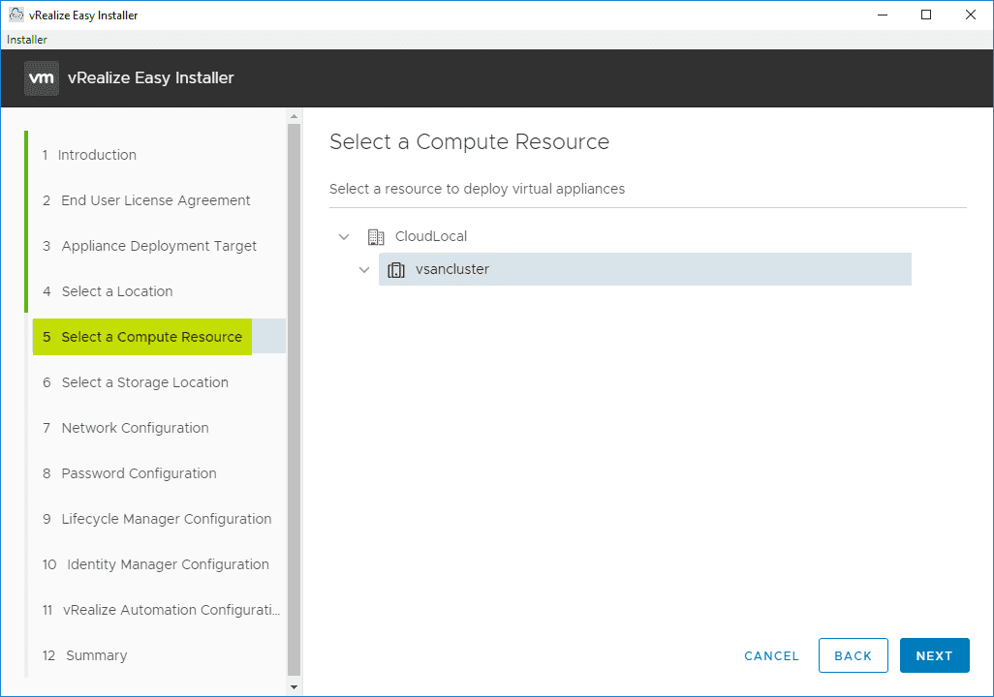Collapse the CloudLocal tree node
The width and height of the screenshot is (994, 697).
(344, 237)
